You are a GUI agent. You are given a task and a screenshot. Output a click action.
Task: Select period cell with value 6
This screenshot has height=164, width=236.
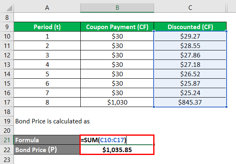coord(47,83)
